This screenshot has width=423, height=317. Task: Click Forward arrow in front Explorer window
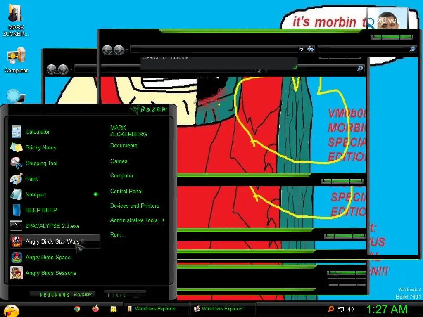pos(119,50)
